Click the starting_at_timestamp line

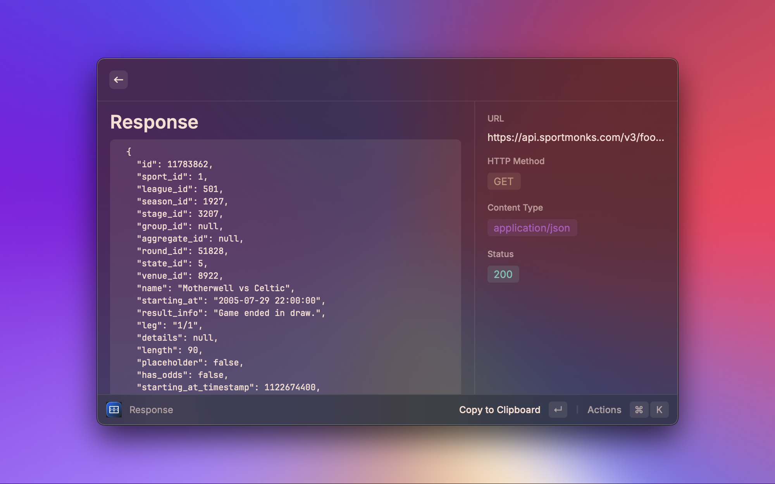(x=228, y=387)
